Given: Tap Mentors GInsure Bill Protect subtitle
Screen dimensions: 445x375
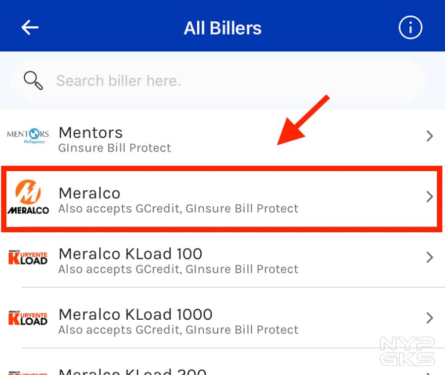Looking at the screenshot, I should (115, 148).
